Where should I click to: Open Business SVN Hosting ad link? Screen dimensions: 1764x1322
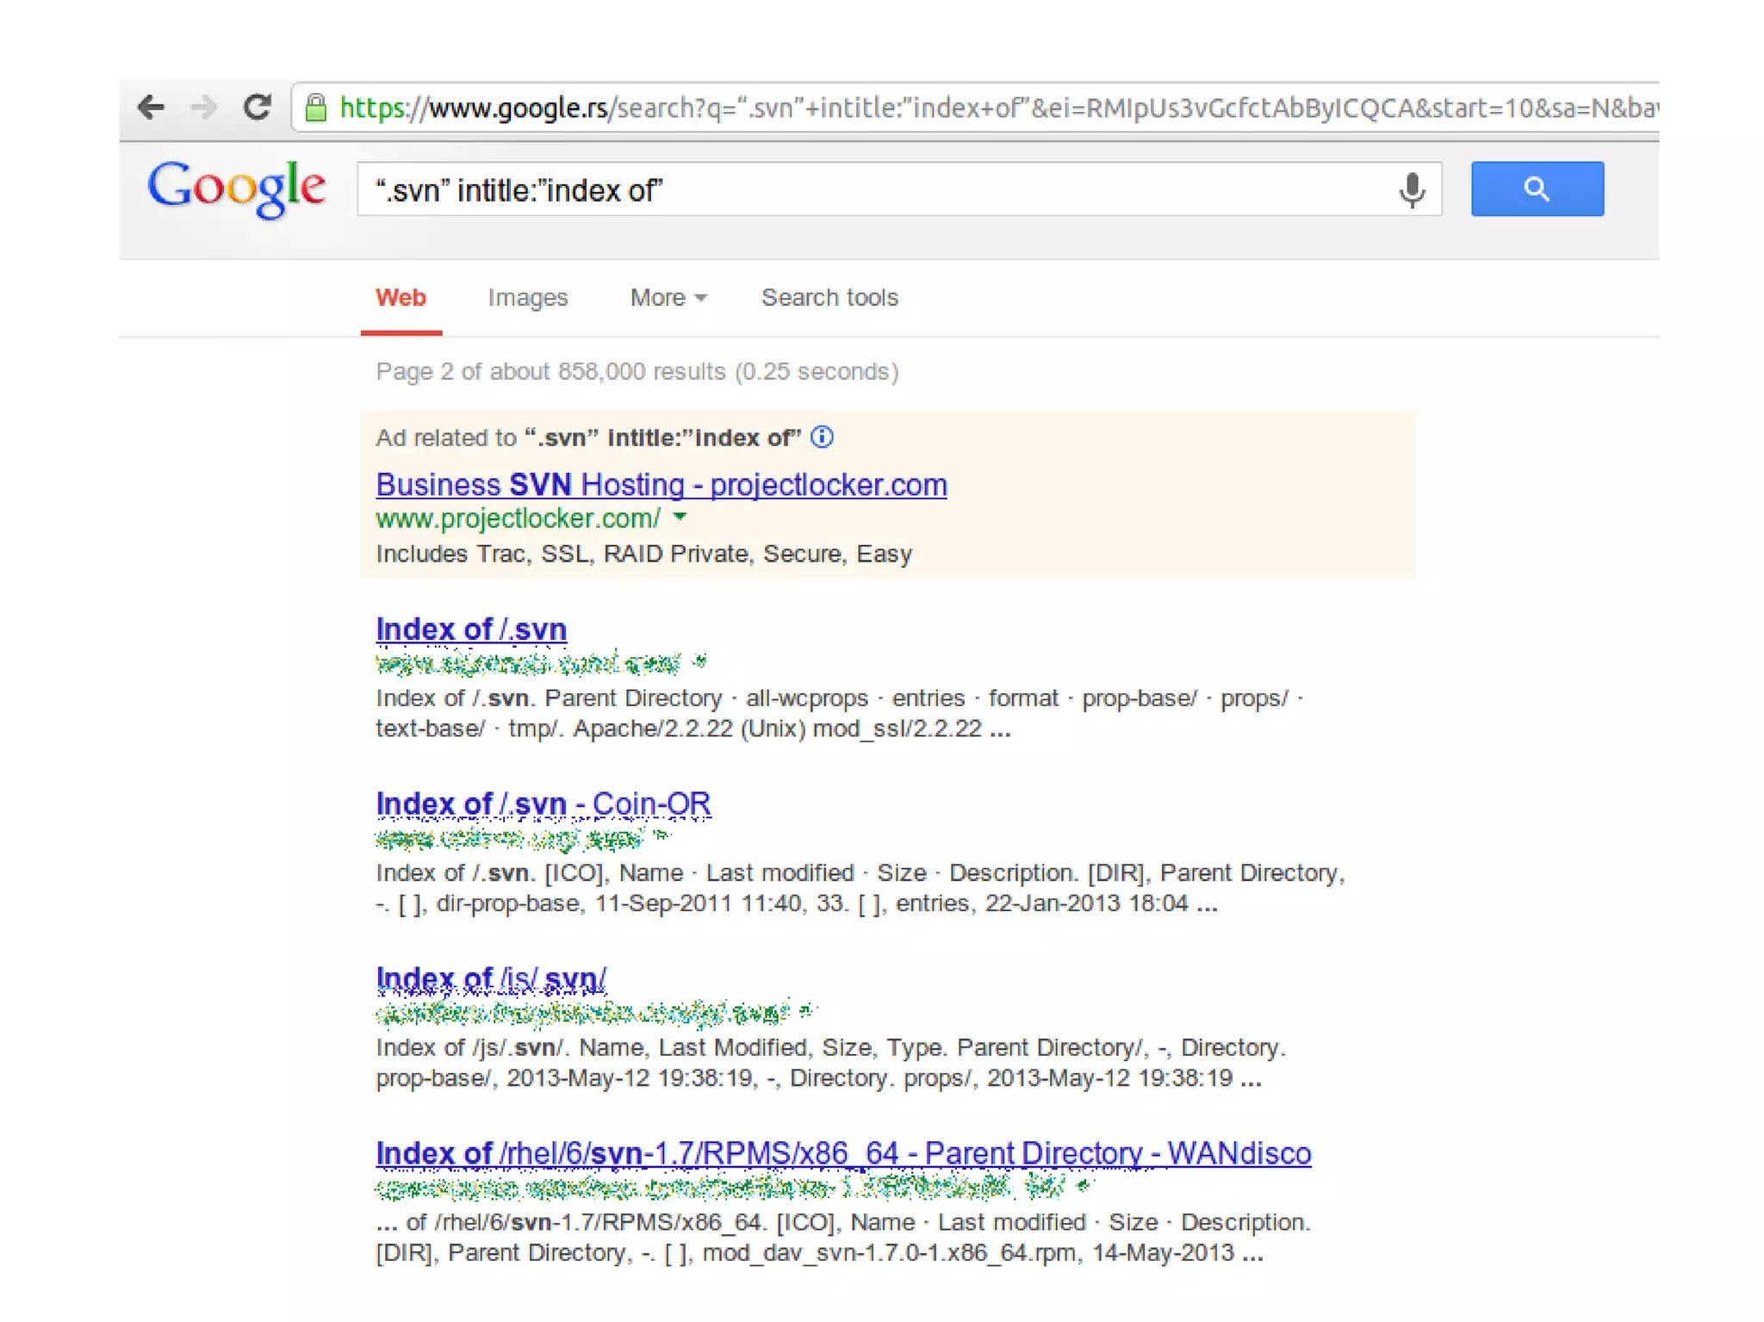pos(661,485)
